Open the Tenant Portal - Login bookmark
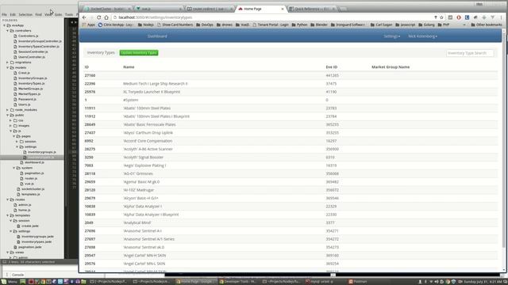508x285 pixels. (x=271, y=25)
